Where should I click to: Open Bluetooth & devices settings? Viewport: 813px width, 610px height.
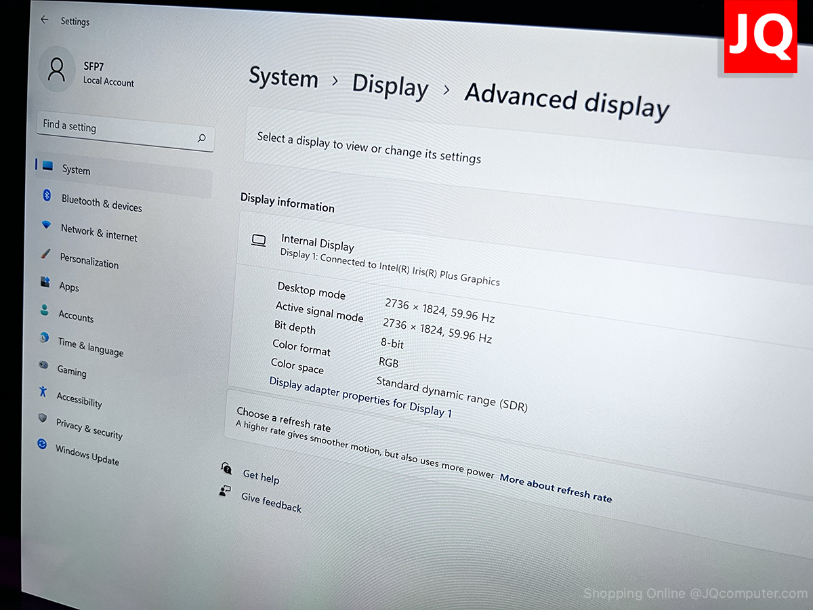(102, 203)
